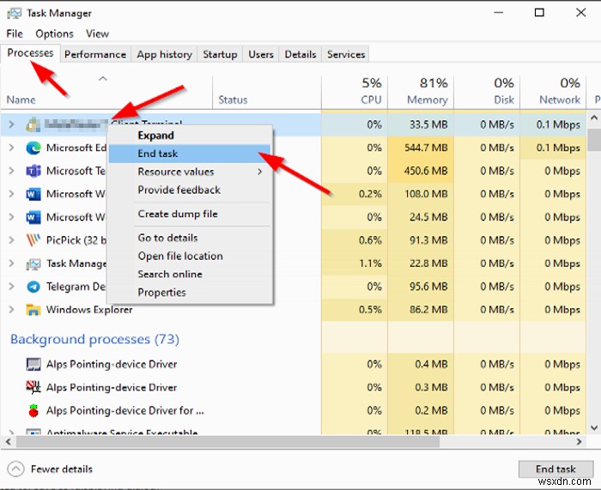Click the Microsoft Teams process icon
This screenshot has height=490, width=601.
click(x=33, y=171)
